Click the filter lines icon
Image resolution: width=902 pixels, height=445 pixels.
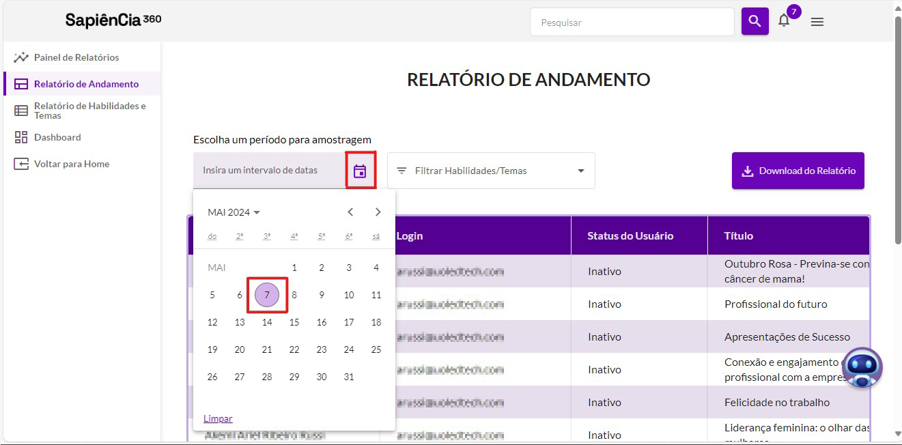coord(401,171)
